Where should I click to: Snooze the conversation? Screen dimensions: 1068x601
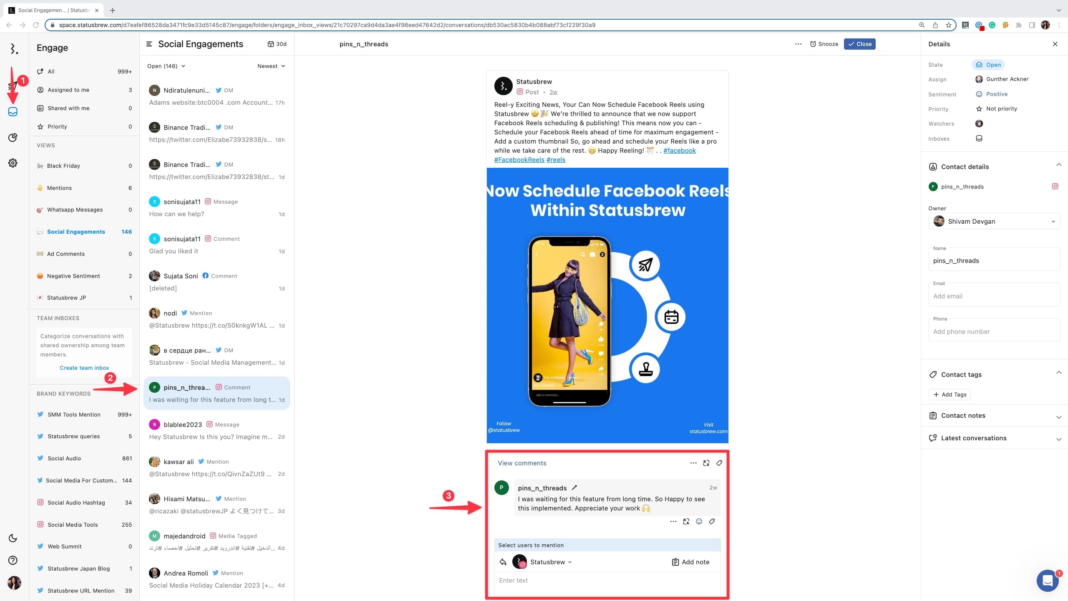(x=824, y=44)
